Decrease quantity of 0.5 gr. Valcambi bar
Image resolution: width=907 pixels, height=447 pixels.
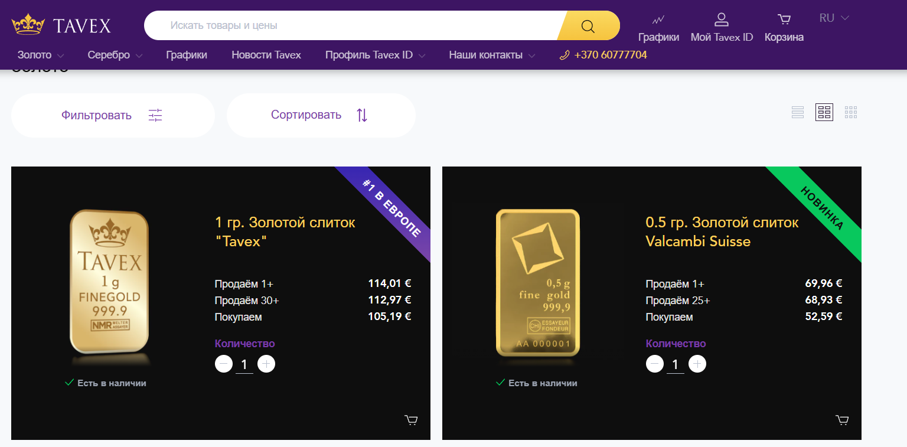tap(655, 364)
